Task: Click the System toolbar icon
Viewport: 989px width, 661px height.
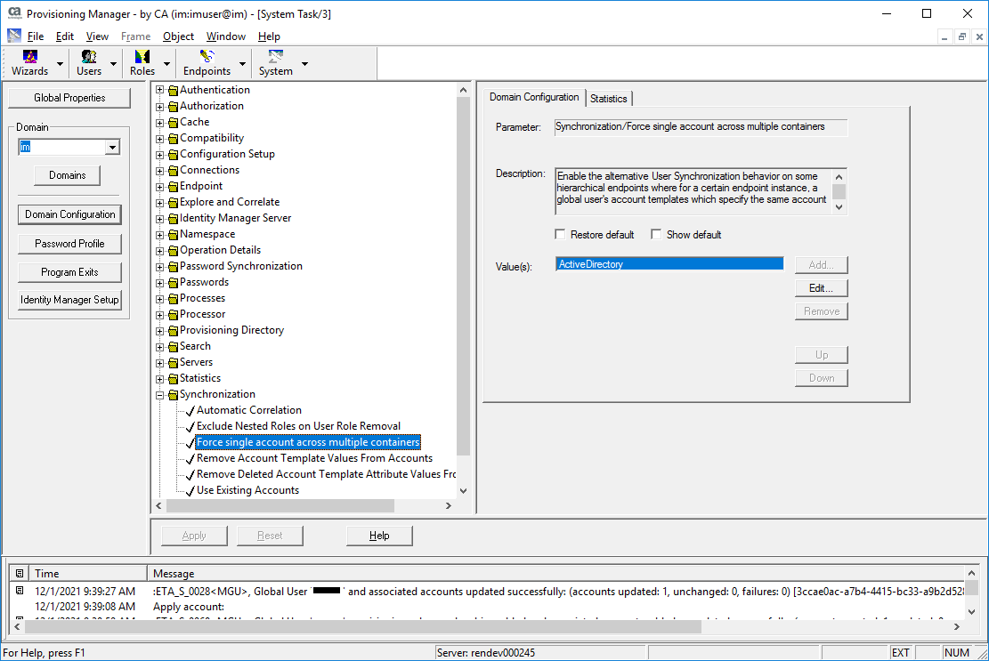Action: pos(275,59)
